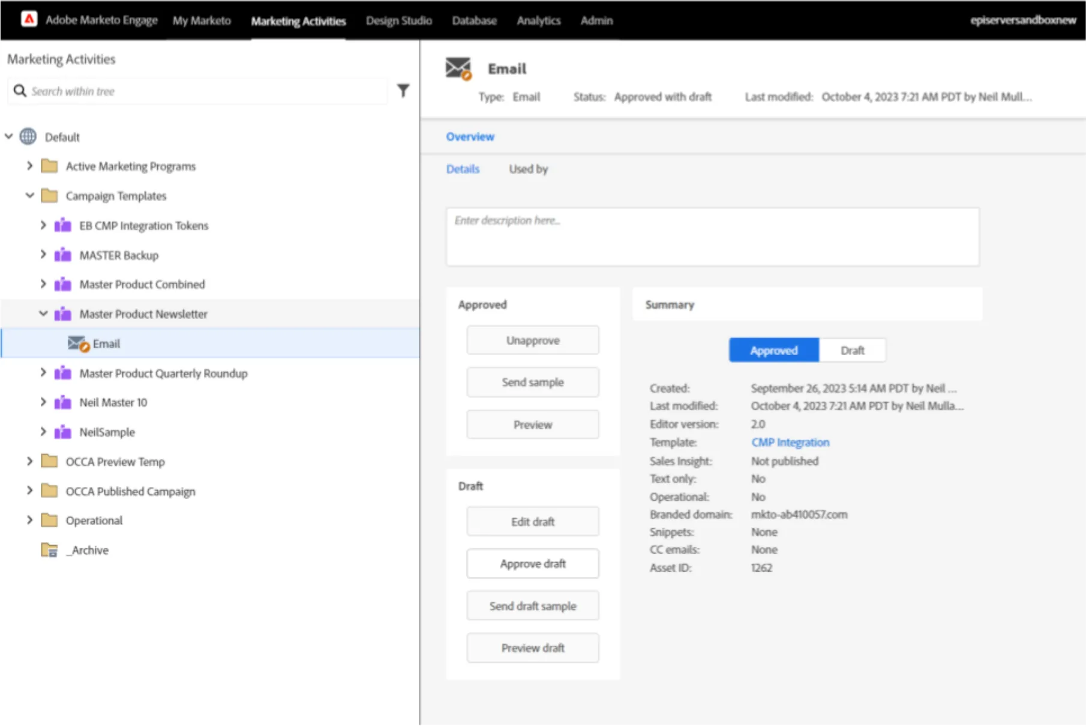Click the Edit draft button
The image size is (1086, 727).
[x=533, y=522]
